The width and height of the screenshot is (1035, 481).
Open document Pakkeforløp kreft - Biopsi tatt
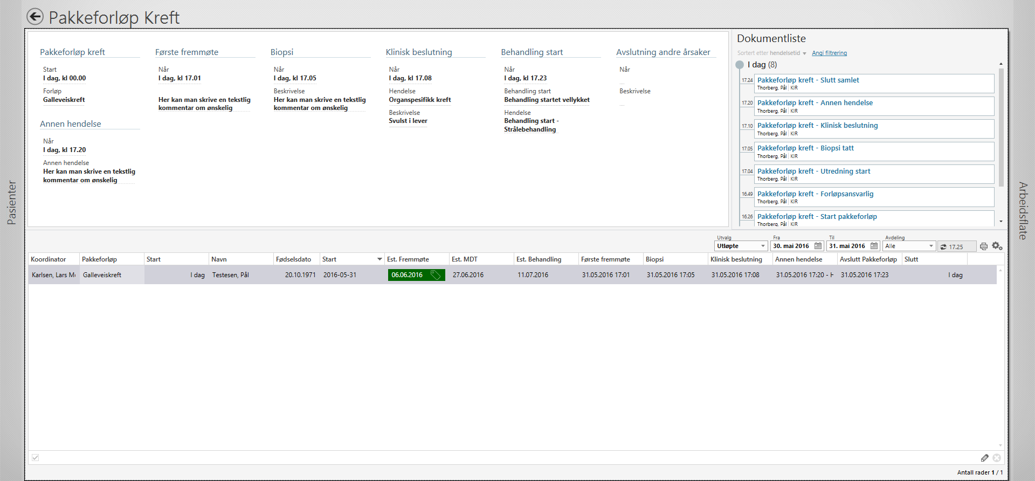[x=874, y=152]
